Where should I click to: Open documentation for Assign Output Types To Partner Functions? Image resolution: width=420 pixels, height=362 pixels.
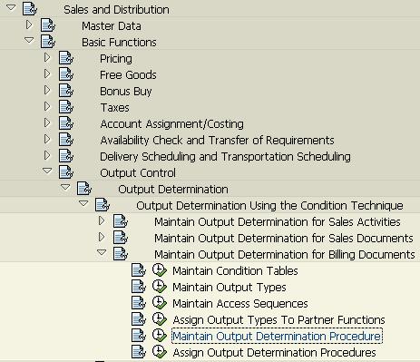[x=139, y=319]
